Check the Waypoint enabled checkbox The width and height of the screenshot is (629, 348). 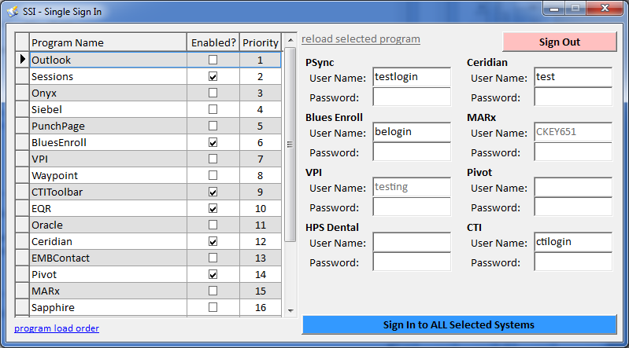click(213, 175)
